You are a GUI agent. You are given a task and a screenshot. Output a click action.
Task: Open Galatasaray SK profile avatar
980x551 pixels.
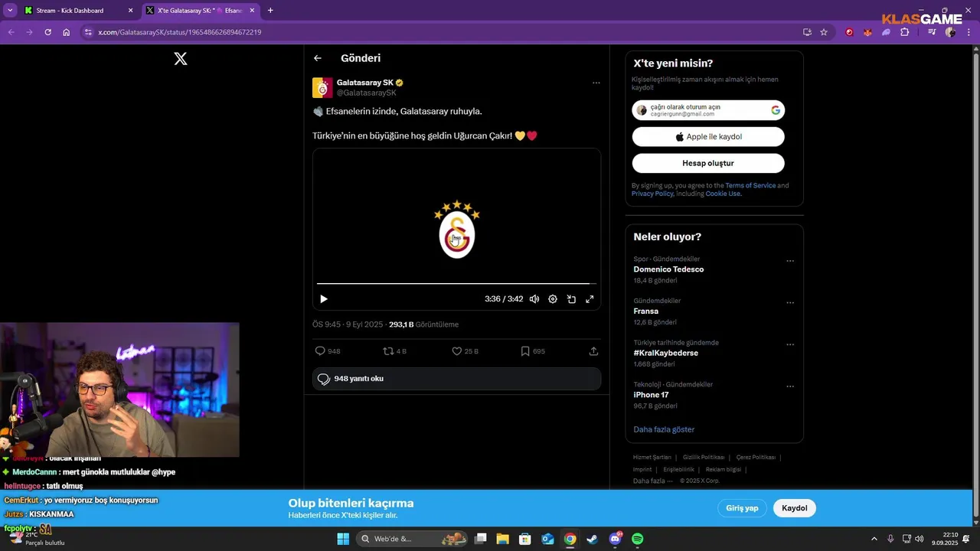[x=322, y=87]
